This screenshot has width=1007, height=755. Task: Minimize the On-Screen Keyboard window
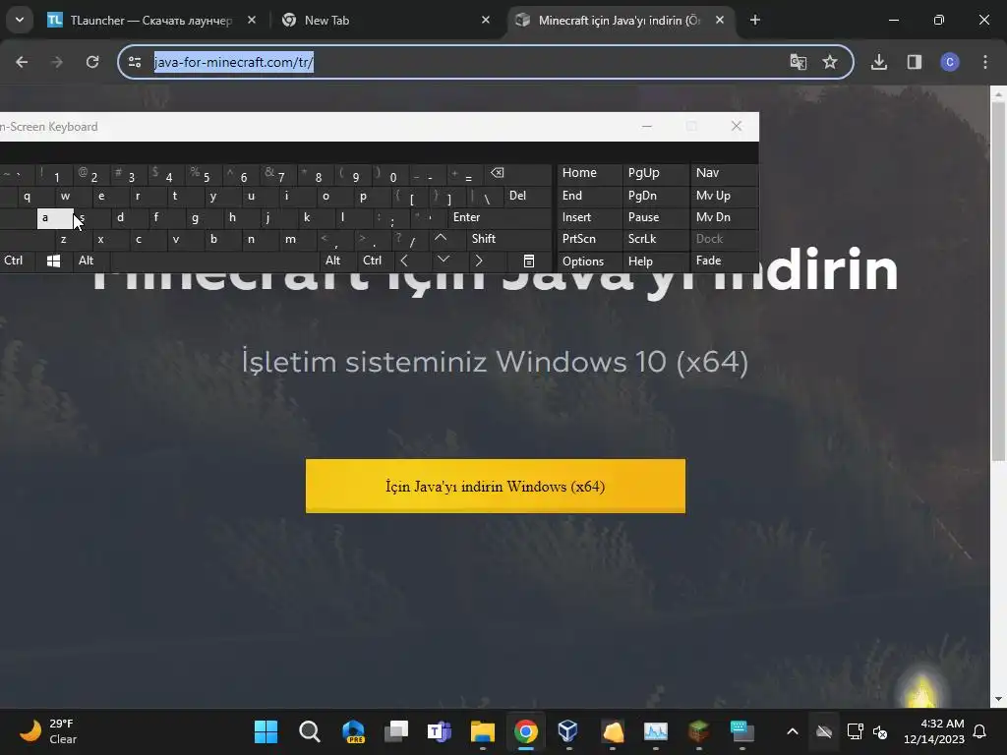pyautogui.click(x=647, y=127)
